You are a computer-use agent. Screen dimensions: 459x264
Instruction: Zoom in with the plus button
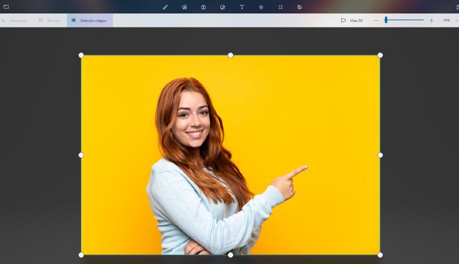click(431, 20)
